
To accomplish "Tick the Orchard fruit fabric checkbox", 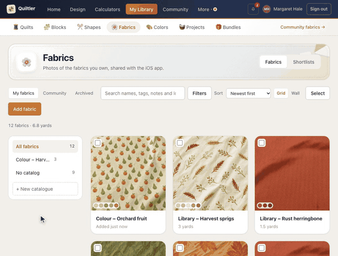I will click(98, 143).
